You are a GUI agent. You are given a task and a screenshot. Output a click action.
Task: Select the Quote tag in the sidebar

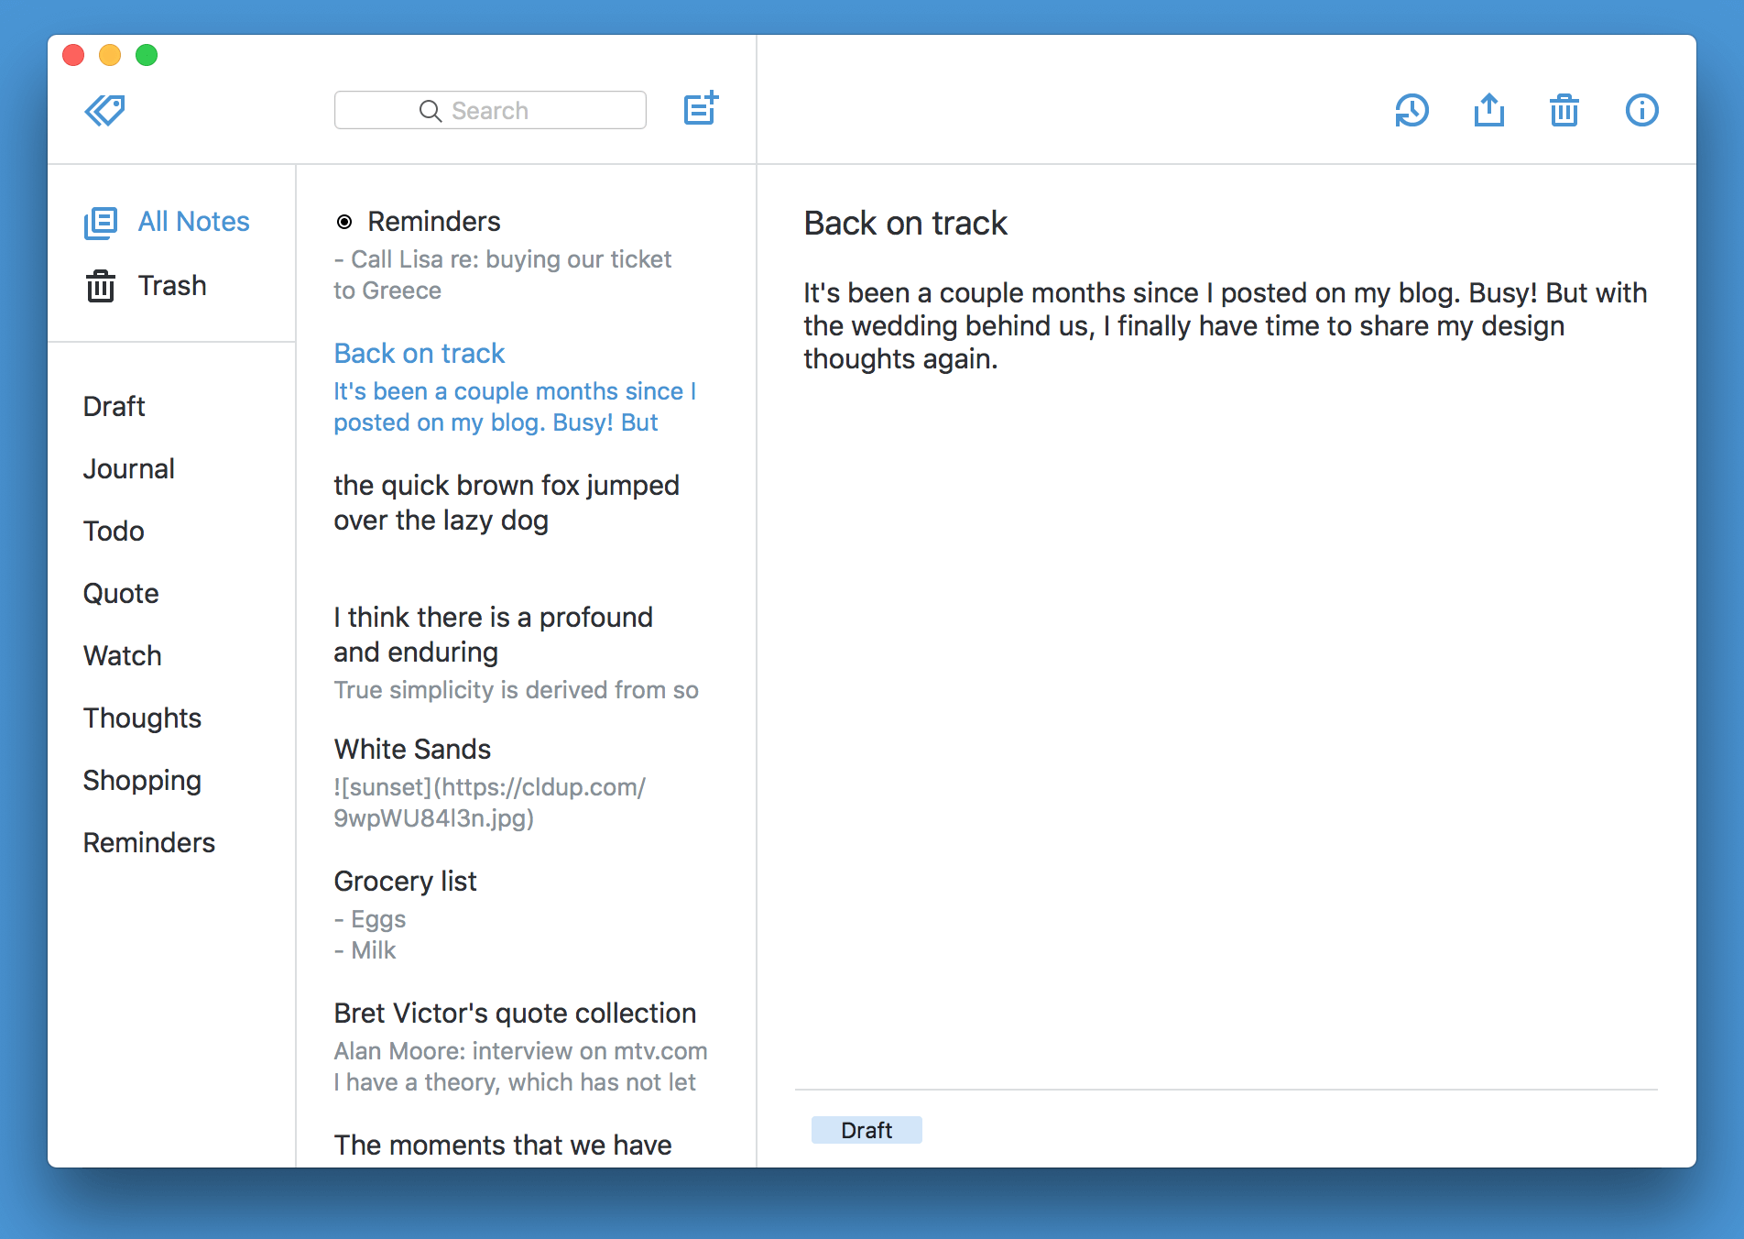point(121,593)
